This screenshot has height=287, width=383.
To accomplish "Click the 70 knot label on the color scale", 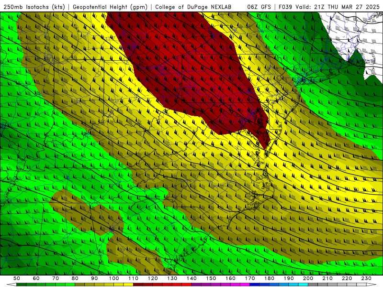I will 56,278.
